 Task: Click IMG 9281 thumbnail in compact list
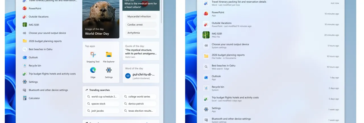(x=25, y=25)
